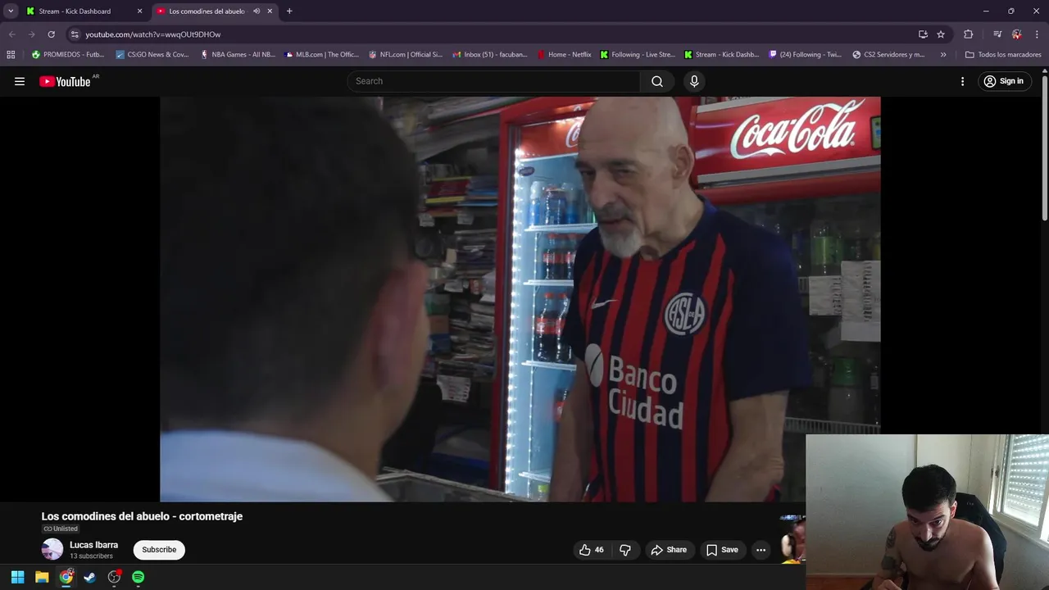Click the Unlisted badge
This screenshot has height=590, width=1049.
(61, 529)
